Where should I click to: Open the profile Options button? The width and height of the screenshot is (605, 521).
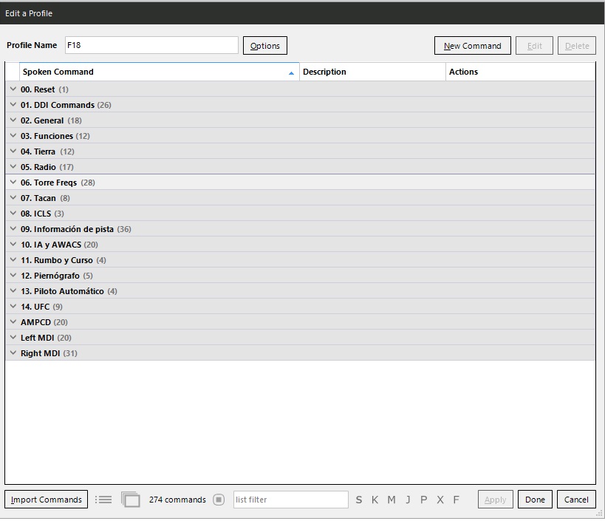click(264, 46)
